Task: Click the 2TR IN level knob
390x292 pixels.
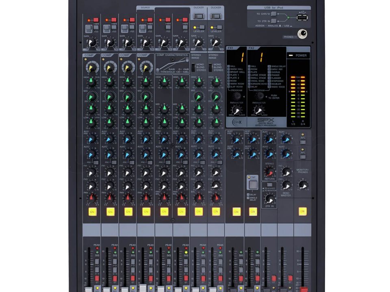Action: click(269, 198)
